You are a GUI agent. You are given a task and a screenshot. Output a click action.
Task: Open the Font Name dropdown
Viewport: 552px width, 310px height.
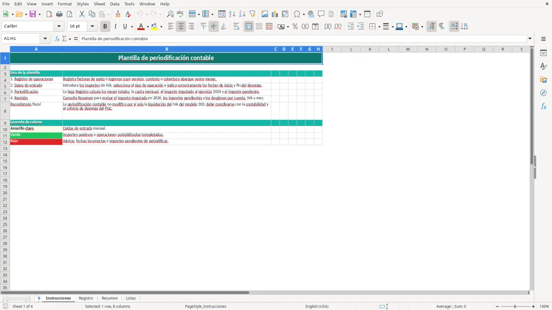(59, 27)
